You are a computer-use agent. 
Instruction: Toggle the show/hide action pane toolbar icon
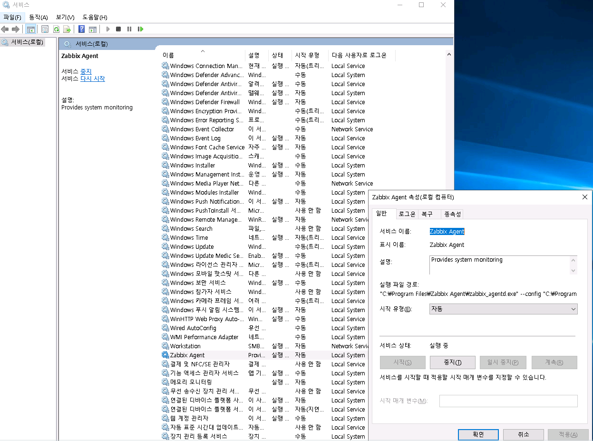point(93,29)
